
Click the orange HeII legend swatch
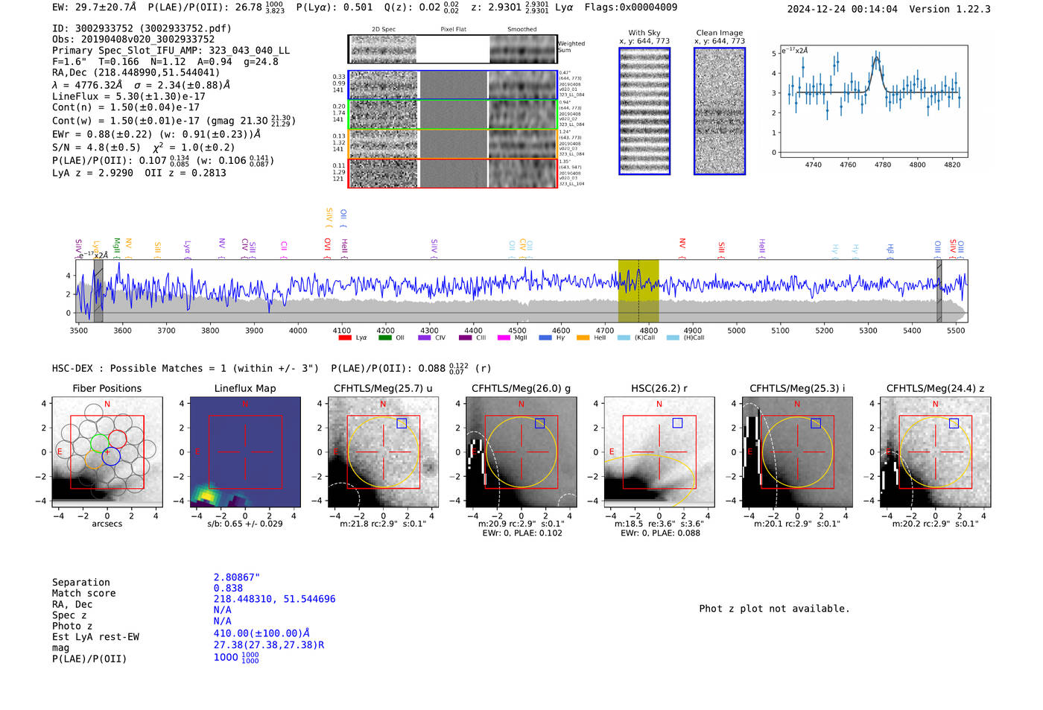[x=583, y=338]
